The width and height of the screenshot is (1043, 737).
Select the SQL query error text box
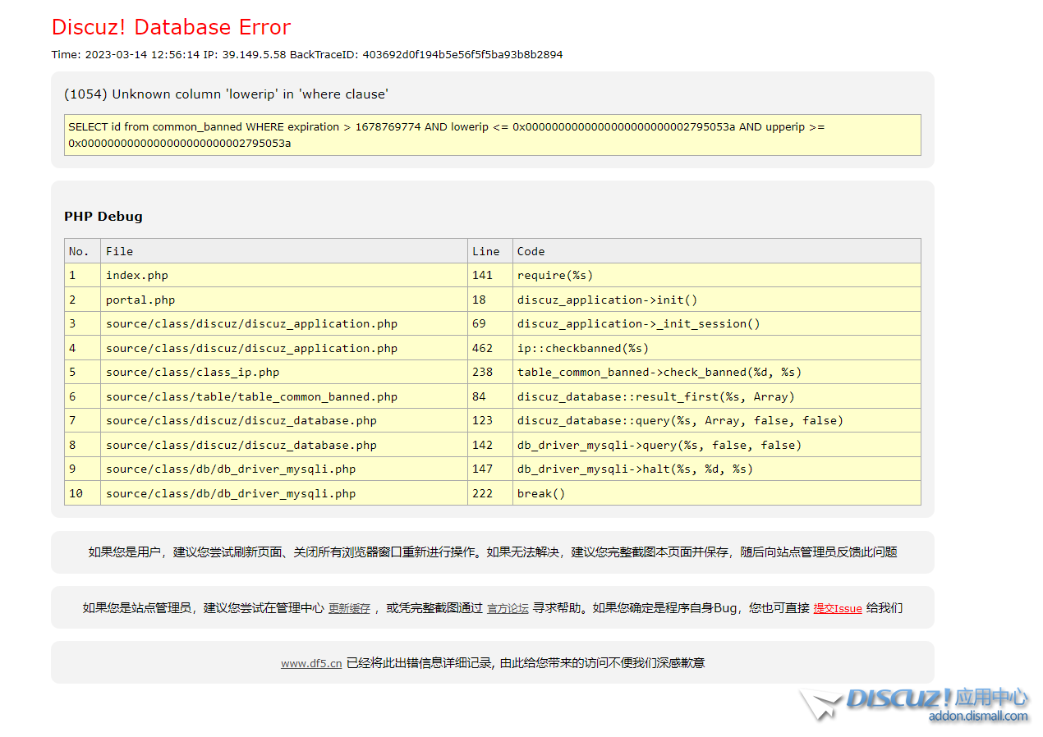493,135
